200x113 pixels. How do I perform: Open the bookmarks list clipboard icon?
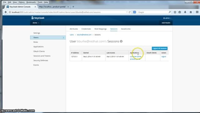click(180, 12)
